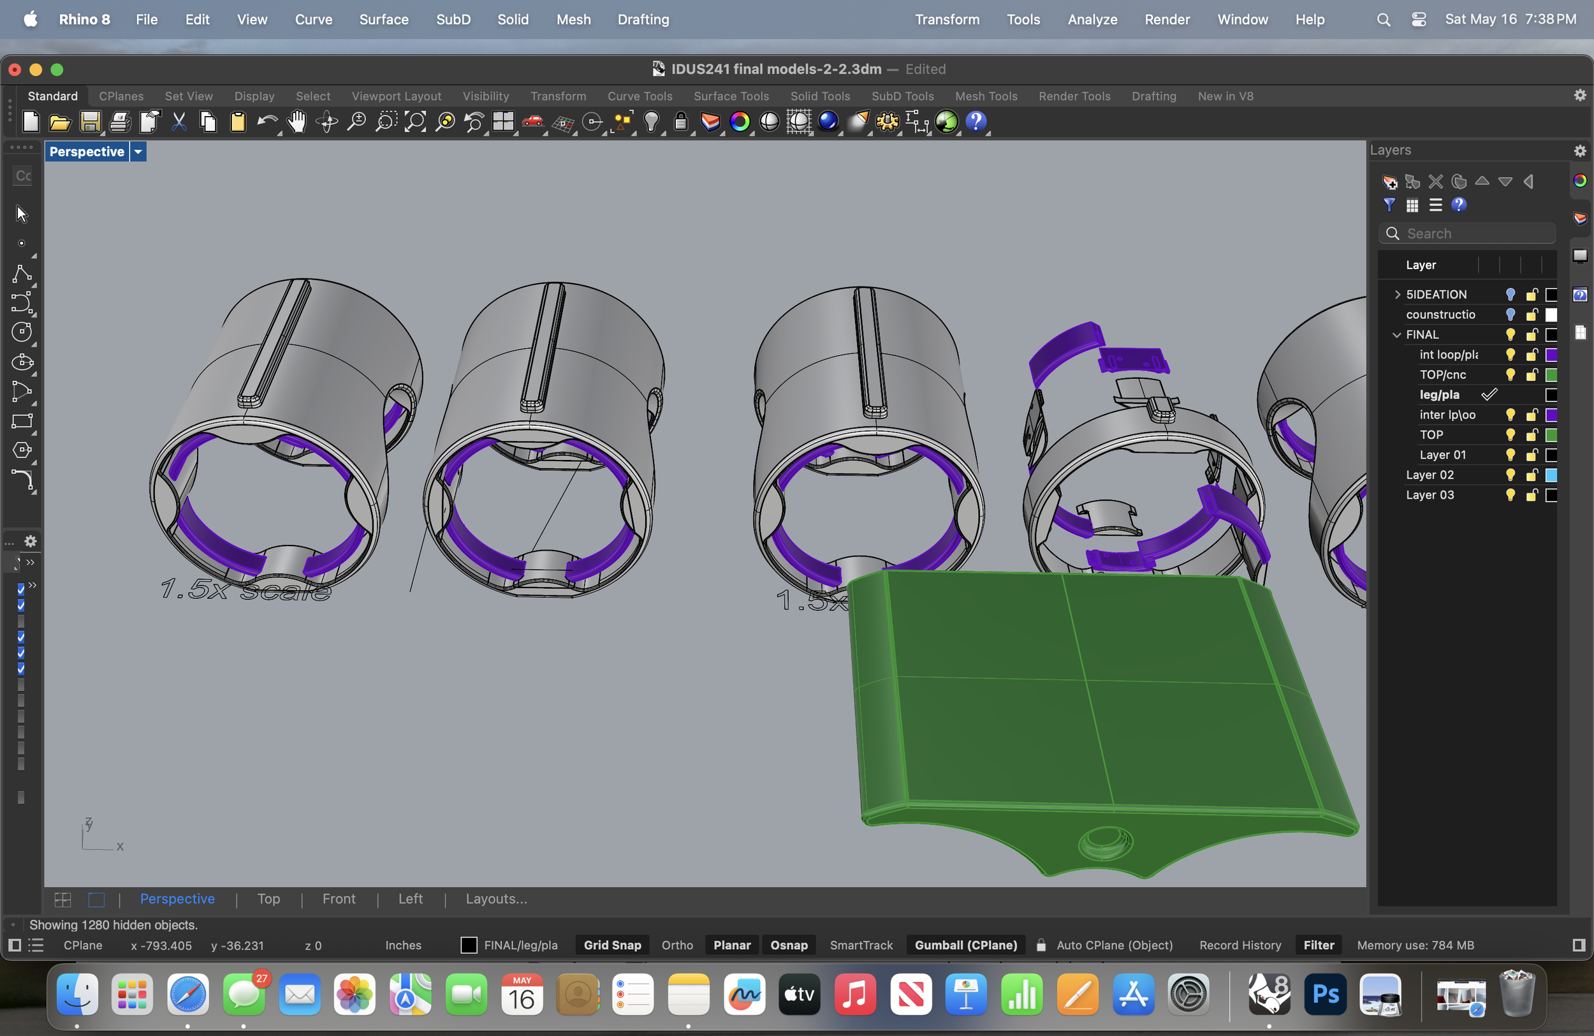1594x1036 pixels.
Task: Click the Zoom Window icon
Action: 386,122
